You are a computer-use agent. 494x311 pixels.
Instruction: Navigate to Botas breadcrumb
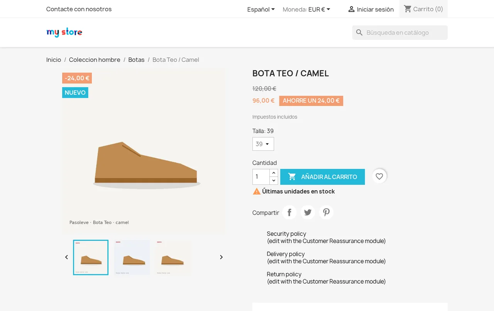tap(136, 60)
